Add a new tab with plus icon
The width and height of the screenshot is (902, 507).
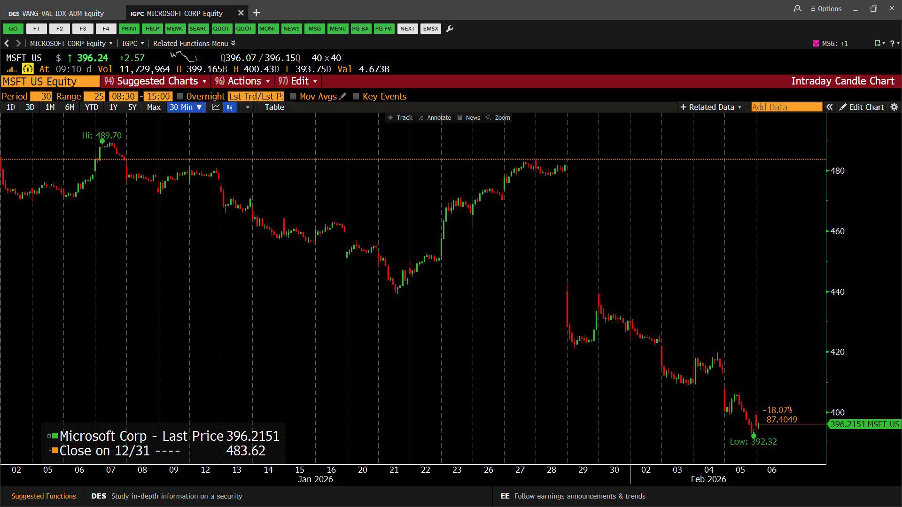(x=257, y=13)
